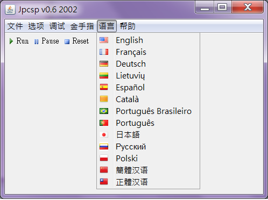Click the Lithuanian flag icon
This screenshot has height=200, width=268.
click(x=104, y=76)
